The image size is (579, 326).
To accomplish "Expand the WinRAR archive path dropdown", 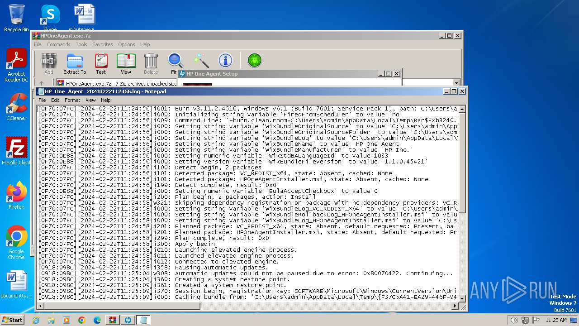I will (456, 83).
